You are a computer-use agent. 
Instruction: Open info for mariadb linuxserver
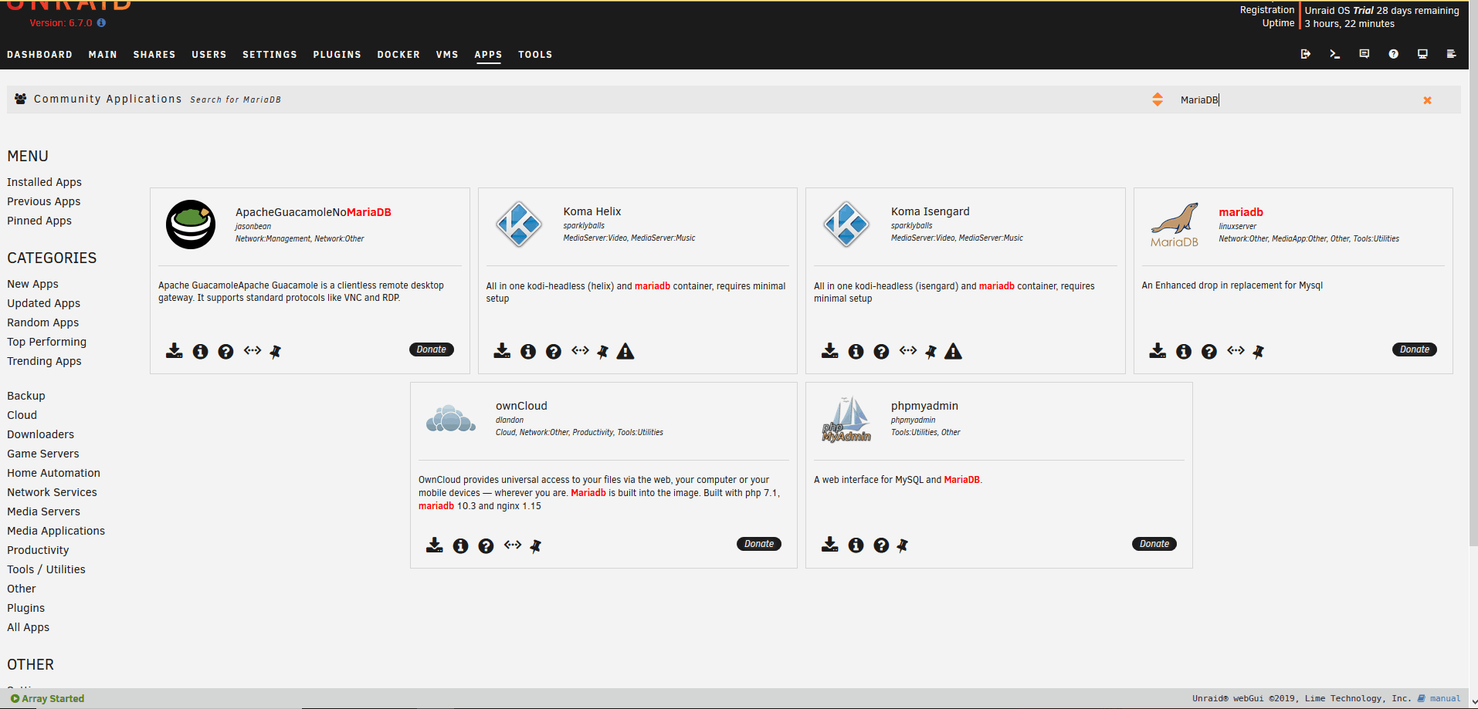(1184, 352)
